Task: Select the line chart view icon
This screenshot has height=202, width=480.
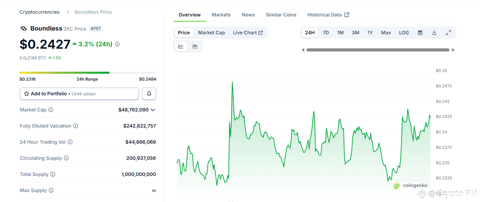Action: coord(181,46)
